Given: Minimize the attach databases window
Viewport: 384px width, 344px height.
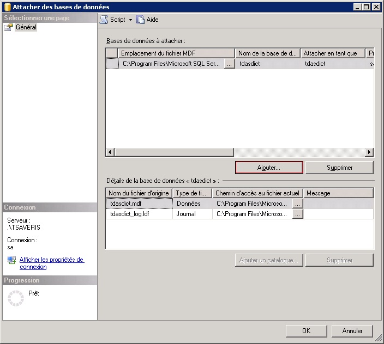Looking at the screenshot, I should (x=358, y=7).
